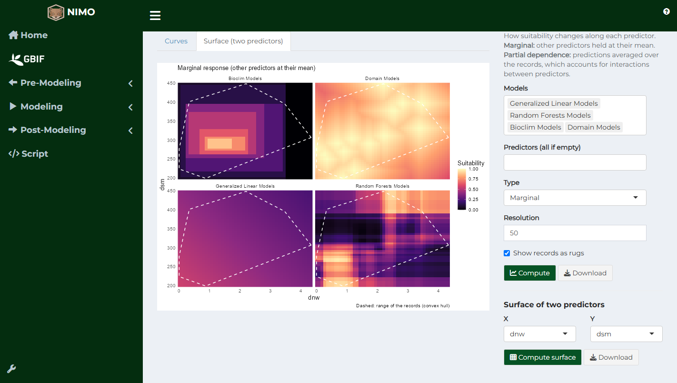
Task: Toggle Show records as rugs checkbox
Action: [507, 253]
